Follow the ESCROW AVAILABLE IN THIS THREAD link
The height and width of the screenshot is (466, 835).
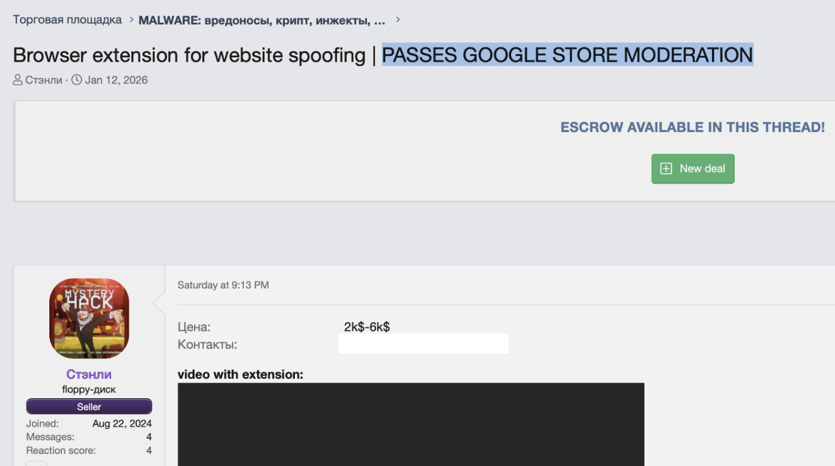(692, 127)
